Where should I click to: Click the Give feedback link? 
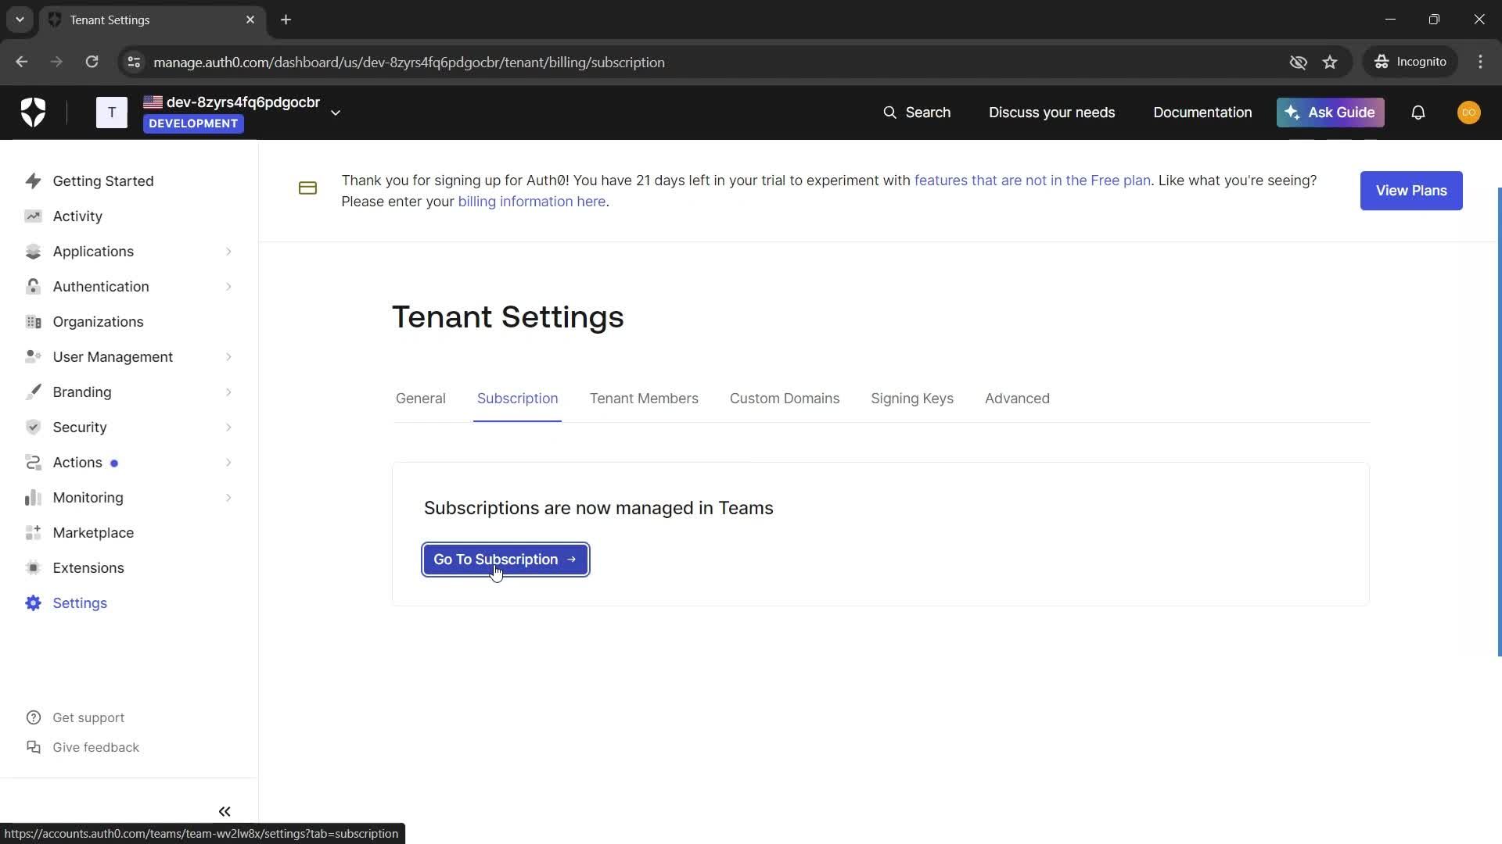point(95,747)
